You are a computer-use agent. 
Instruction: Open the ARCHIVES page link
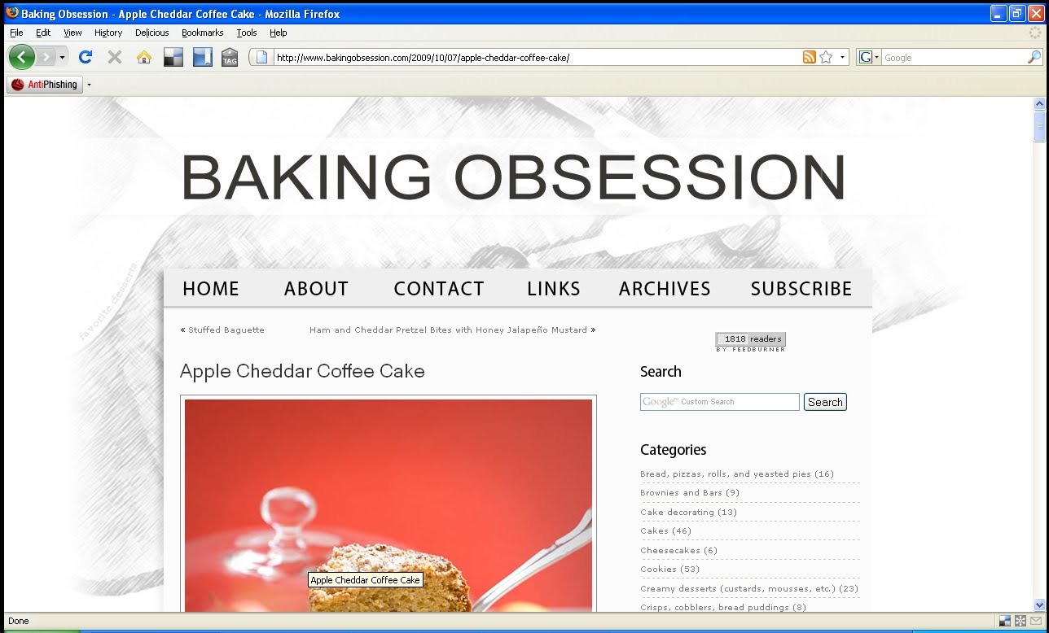(x=665, y=289)
